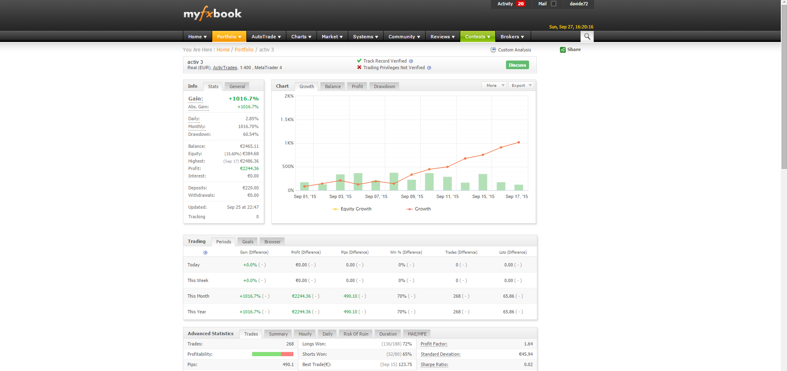Viewport: 787px width, 371px height.
Task: Select the Periods trading tab
Action: (x=224, y=242)
